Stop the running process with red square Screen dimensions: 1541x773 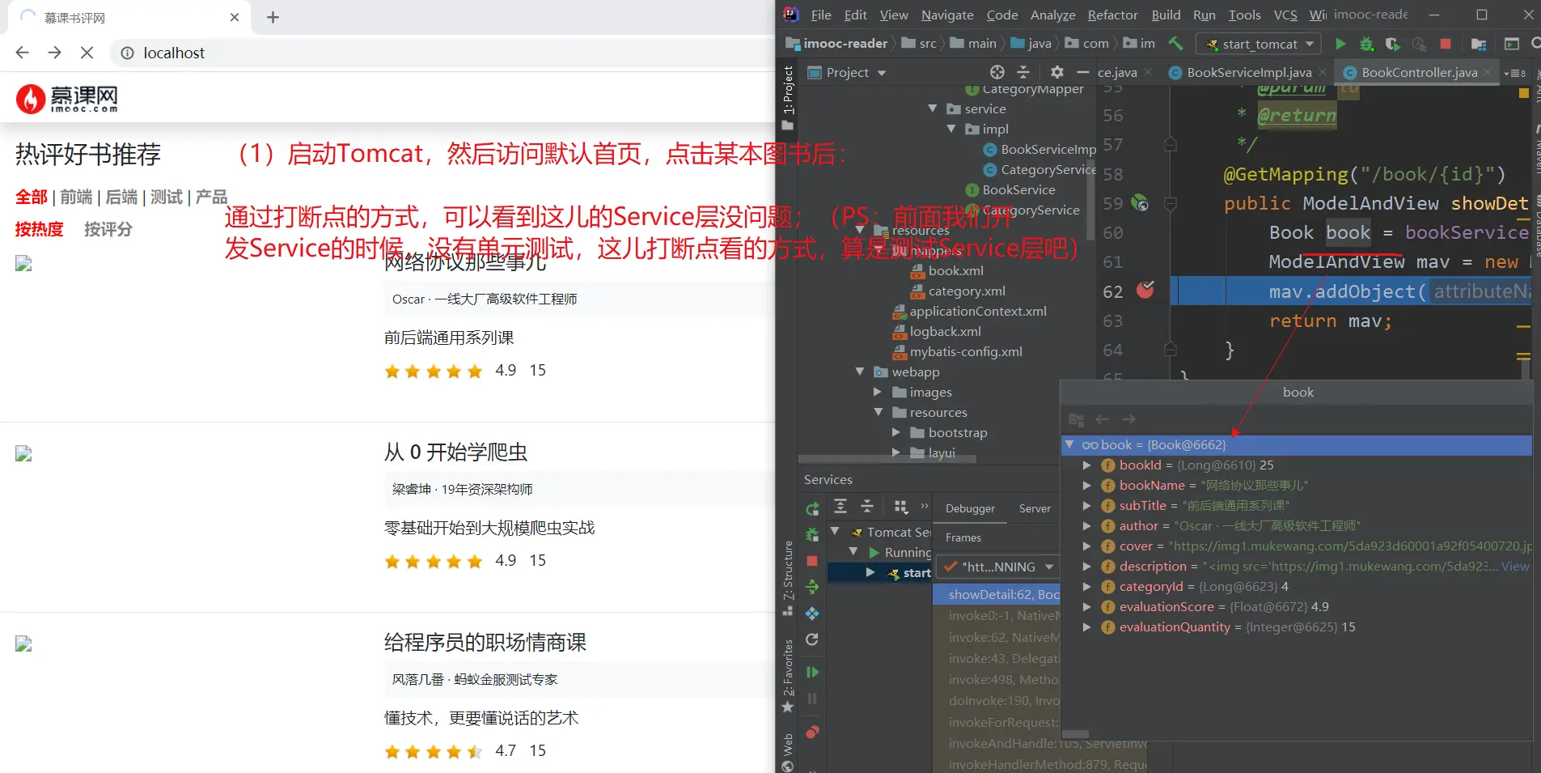[x=1446, y=44]
